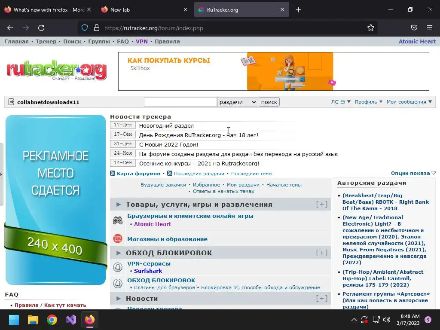Image resolution: width=440 pixels, height=330 pixels.
Task: Expand Опции показа options
Action: point(413,173)
